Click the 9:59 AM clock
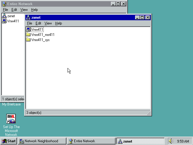 [x=183, y=141]
